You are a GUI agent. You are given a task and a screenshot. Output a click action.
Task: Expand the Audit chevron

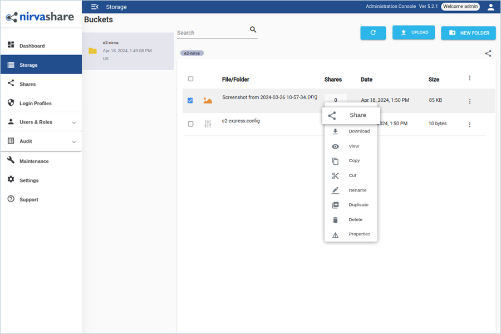[x=74, y=141]
